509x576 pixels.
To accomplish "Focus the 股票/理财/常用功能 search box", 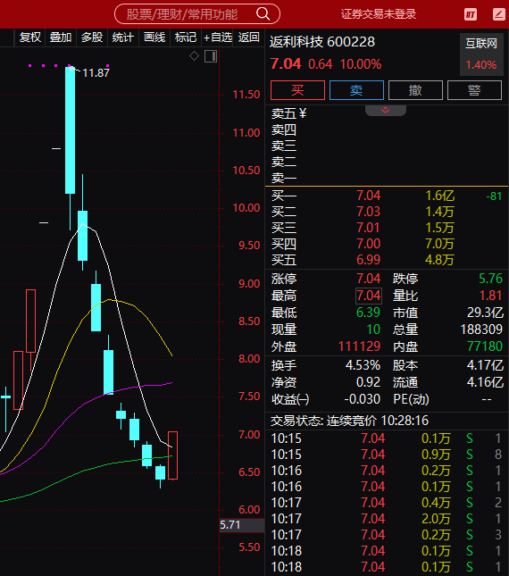I will (197, 14).
